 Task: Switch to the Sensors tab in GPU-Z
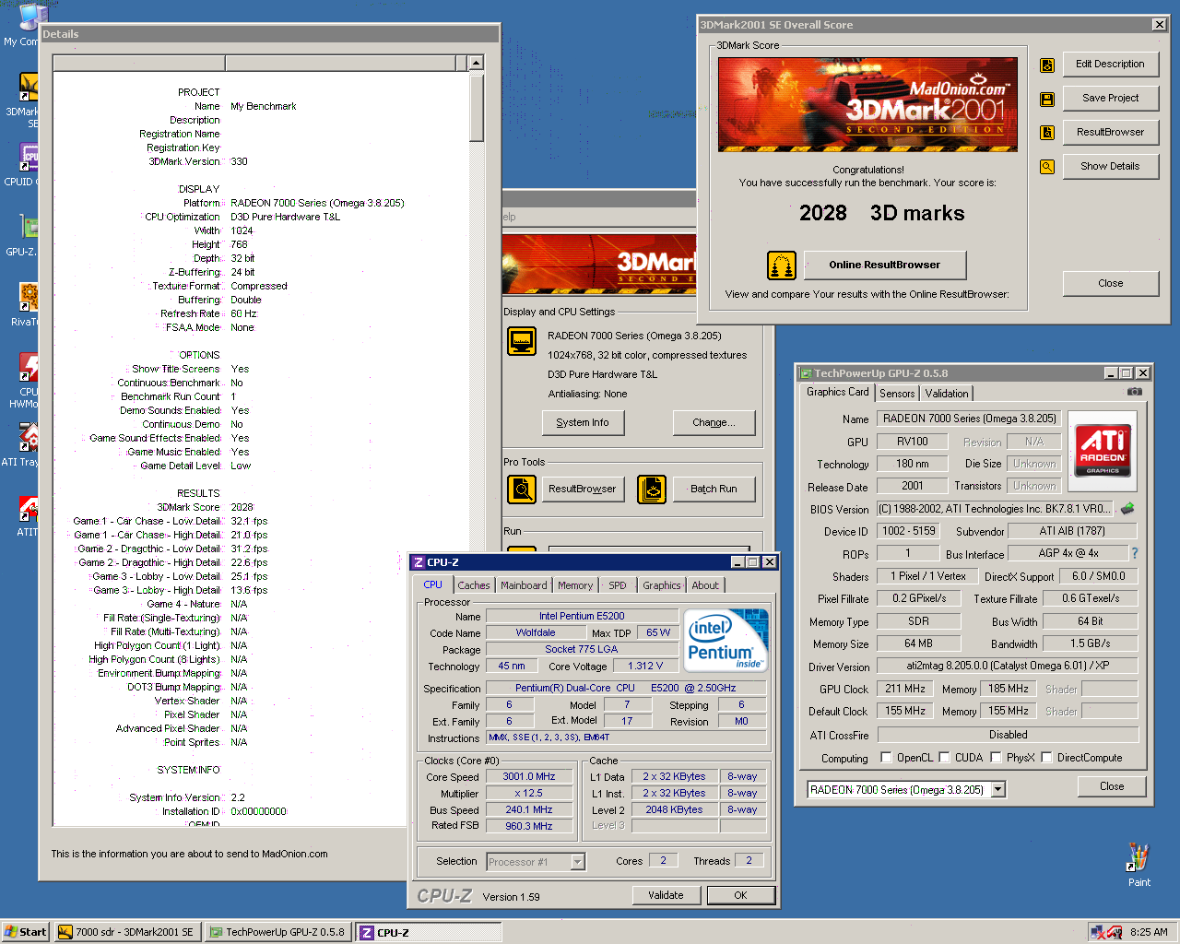(897, 394)
